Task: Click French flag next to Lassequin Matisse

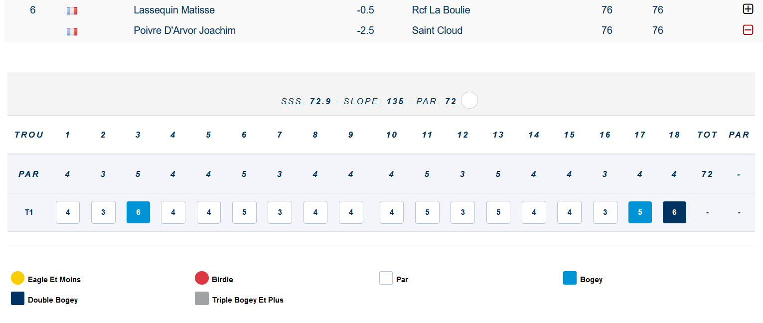Action: pyautogui.click(x=72, y=10)
